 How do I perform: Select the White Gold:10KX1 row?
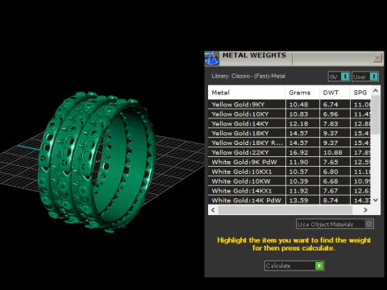[289, 172]
